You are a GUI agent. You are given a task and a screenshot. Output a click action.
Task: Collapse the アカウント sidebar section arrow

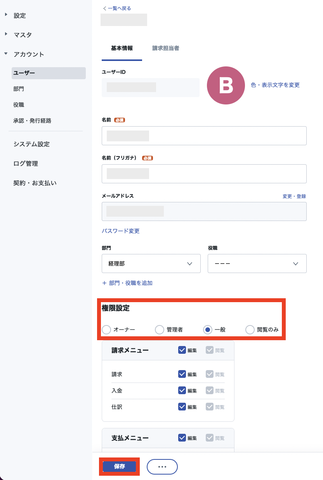tap(6, 54)
